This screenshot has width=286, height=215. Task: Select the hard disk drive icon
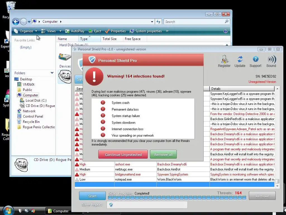(x=65, y=57)
